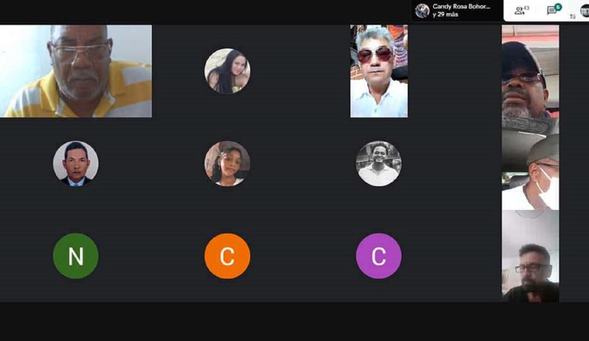Screen dimensions: 589x341
Task: Select video of bearded man with glasses
Action: click(531, 256)
